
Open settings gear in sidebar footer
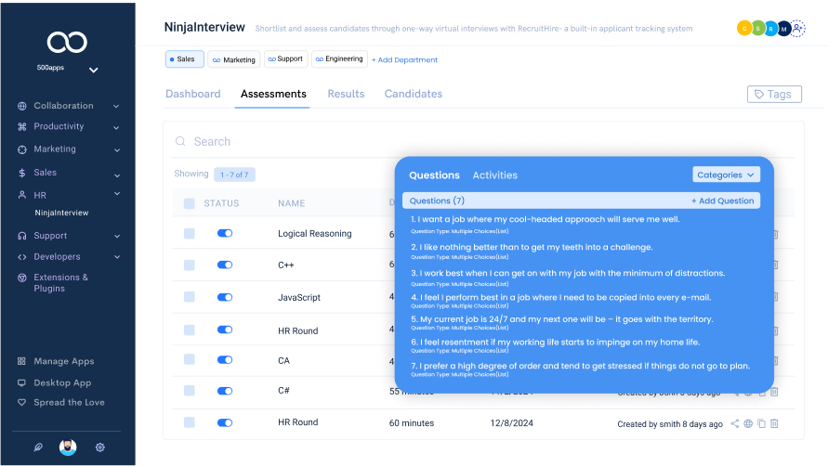(x=99, y=447)
